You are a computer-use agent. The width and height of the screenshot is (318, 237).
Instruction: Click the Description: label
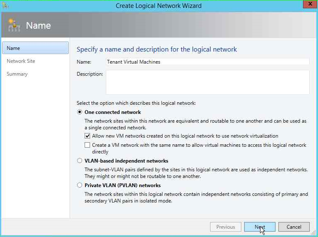pyautogui.click(x=90, y=74)
